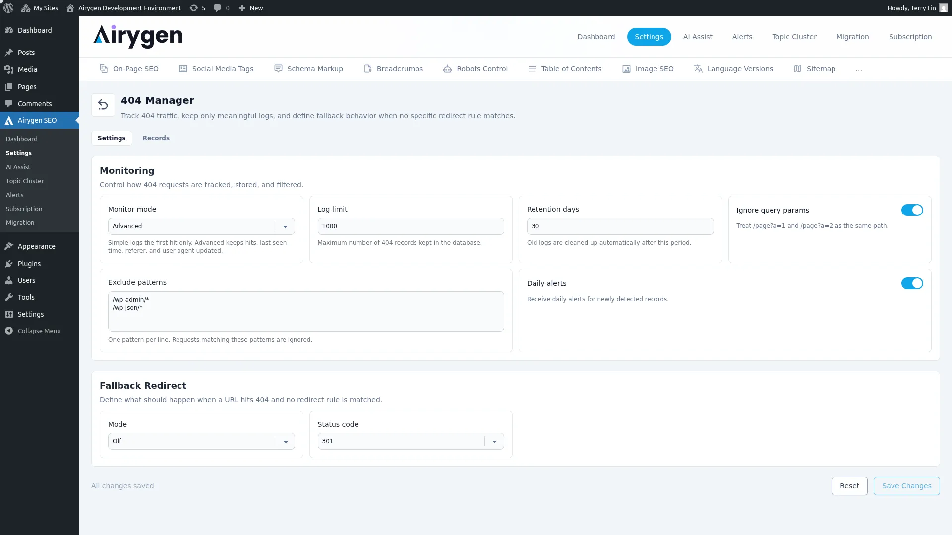Click the Reset button
This screenshot has height=535, width=952.
point(849,486)
